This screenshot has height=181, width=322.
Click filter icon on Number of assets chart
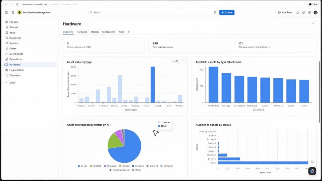coord(312,162)
